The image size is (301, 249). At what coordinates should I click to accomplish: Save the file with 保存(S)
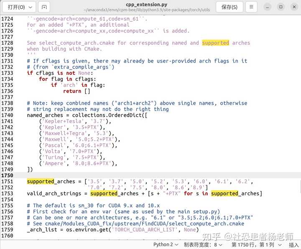click(x=230, y=7)
